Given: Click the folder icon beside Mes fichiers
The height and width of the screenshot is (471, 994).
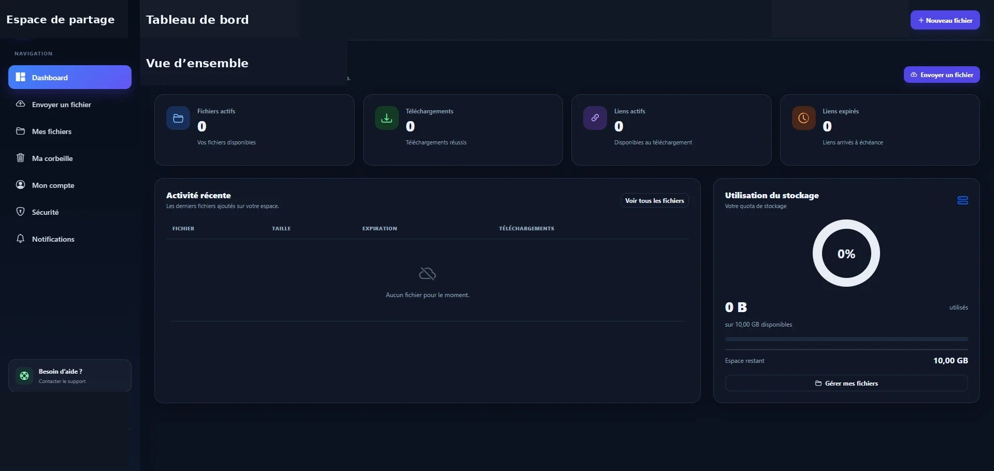Looking at the screenshot, I should [x=21, y=131].
